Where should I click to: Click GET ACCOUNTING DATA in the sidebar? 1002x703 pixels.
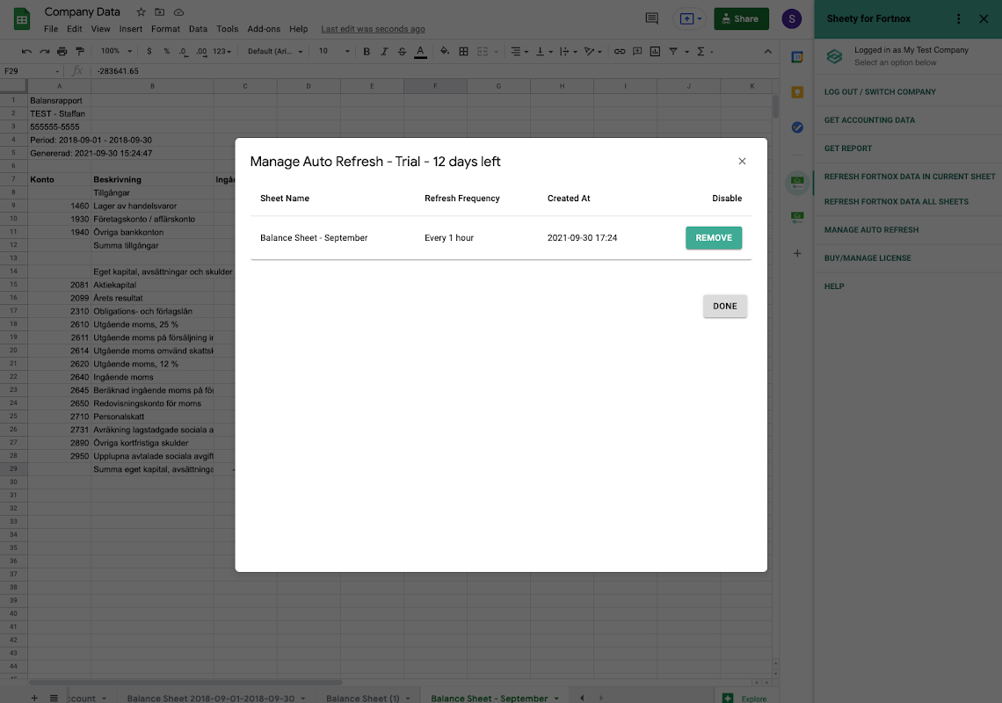[869, 120]
